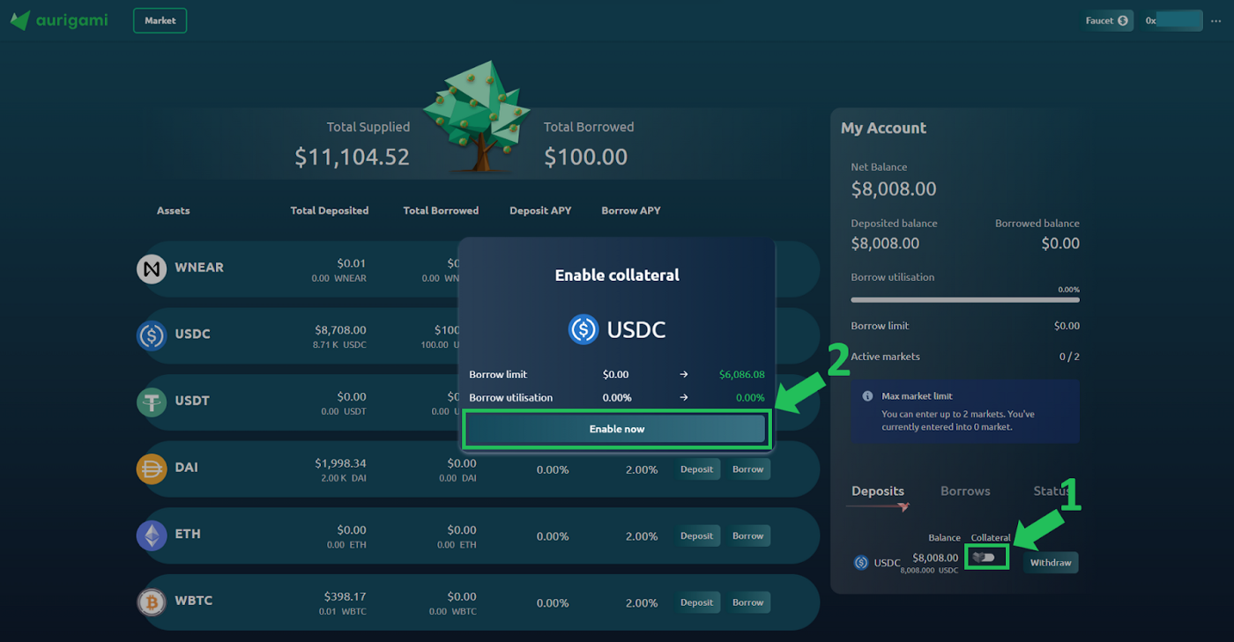Image resolution: width=1234 pixels, height=642 pixels.
Task: Deposit into the WBTC market
Action: tap(696, 602)
